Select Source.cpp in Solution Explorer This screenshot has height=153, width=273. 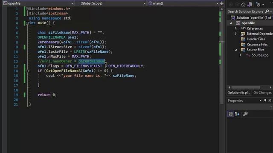[260, 55]
